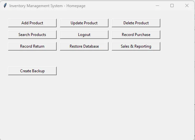195x140 pixels.
Task: Launch Restore Database
Action: point(84,46)
